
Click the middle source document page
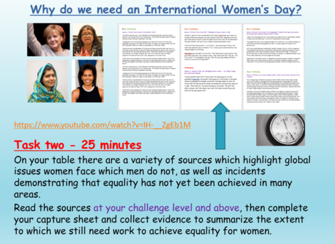pos(211,67)
